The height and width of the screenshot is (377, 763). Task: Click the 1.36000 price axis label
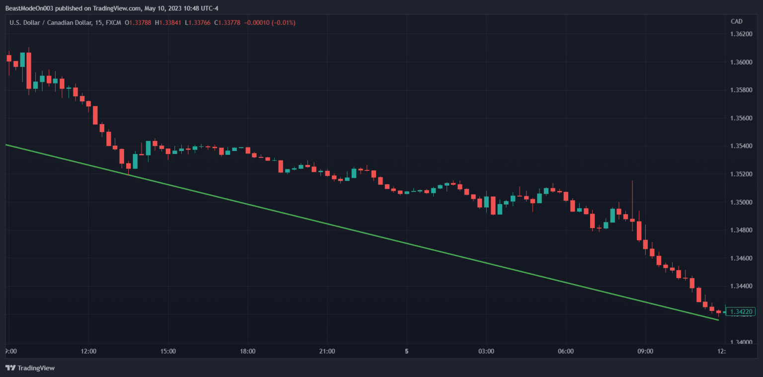pyautogui.click(x=740, y=62)
